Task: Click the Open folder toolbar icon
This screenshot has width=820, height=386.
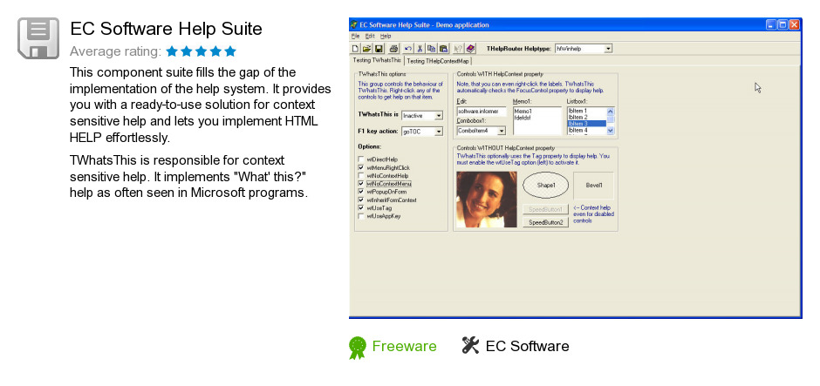Action: coord(367,49)
